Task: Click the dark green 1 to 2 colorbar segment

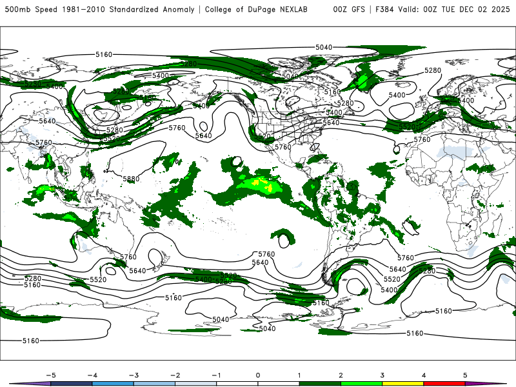Action: 320,384
